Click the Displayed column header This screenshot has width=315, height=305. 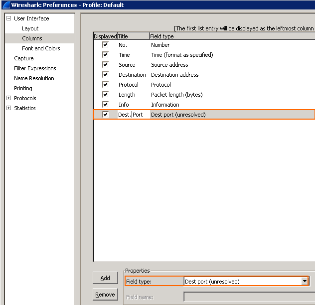coord(105,36)
